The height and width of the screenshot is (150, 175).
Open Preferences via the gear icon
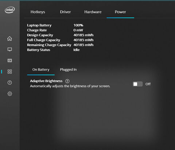[9, 94]
